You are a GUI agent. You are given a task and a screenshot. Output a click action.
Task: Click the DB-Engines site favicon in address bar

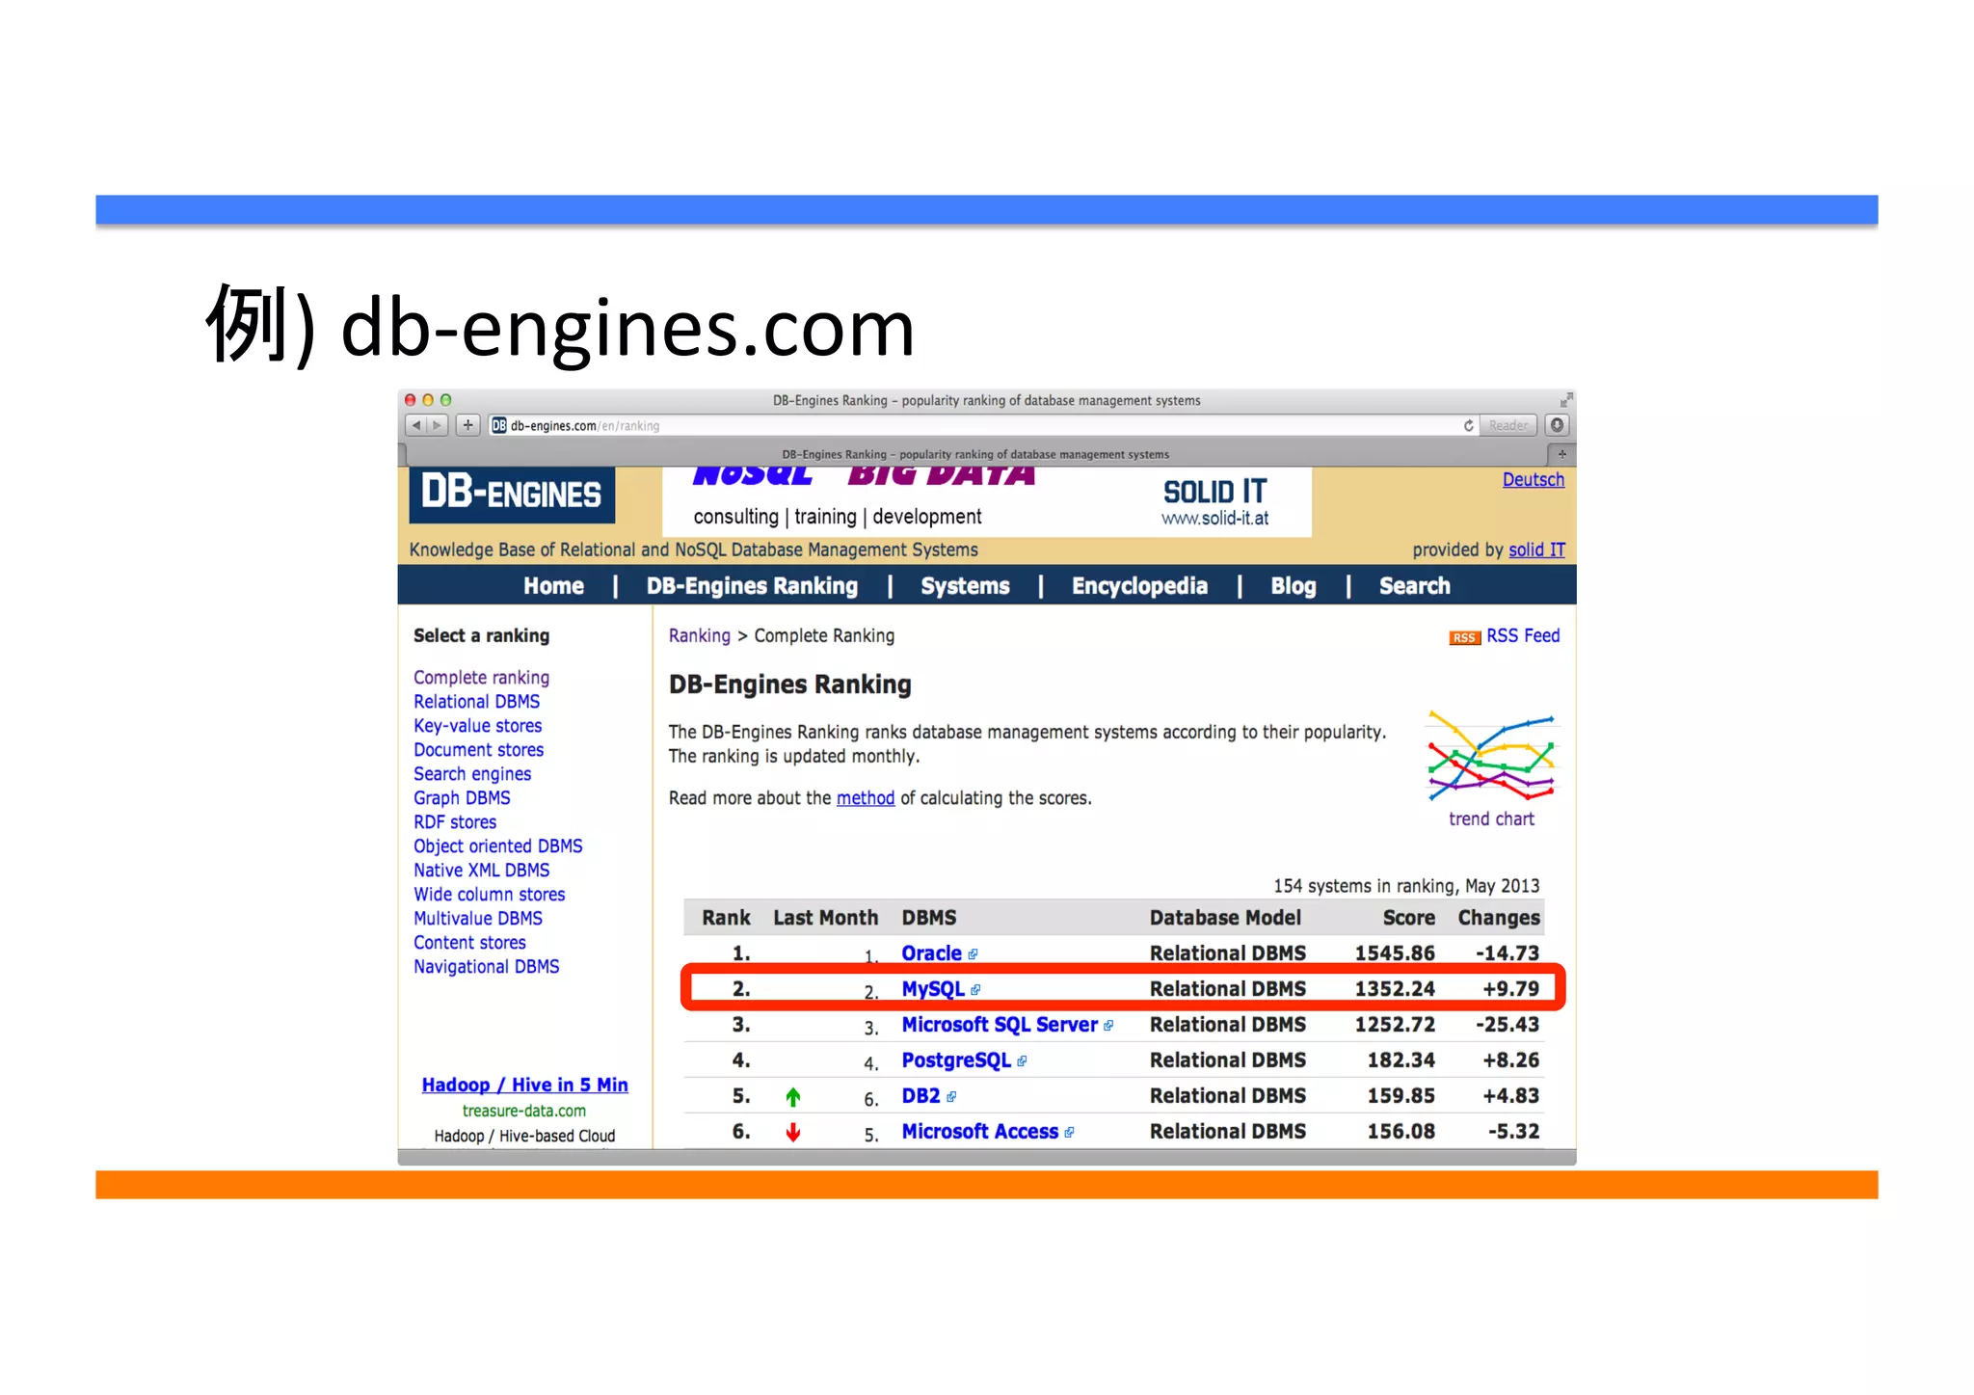[x=498, y=425]
